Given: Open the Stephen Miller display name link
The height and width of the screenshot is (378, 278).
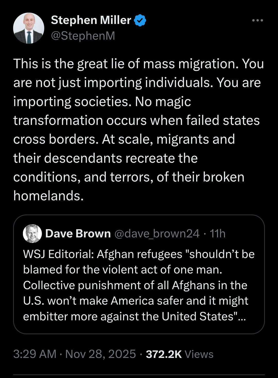Looking at the screenshot, I should (x=91, y=20).
